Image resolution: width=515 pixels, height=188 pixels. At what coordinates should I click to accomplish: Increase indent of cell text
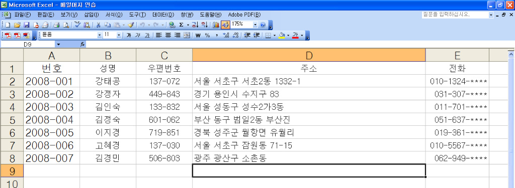tap(256, 36)
